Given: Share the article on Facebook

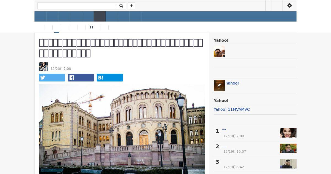Looking at the screenshot, I should point(81,78).
